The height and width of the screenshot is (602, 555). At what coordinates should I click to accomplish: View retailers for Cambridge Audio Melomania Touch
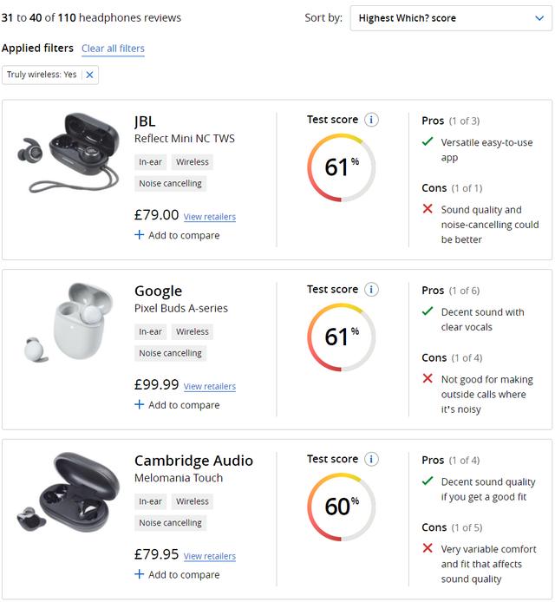point(210,556)
